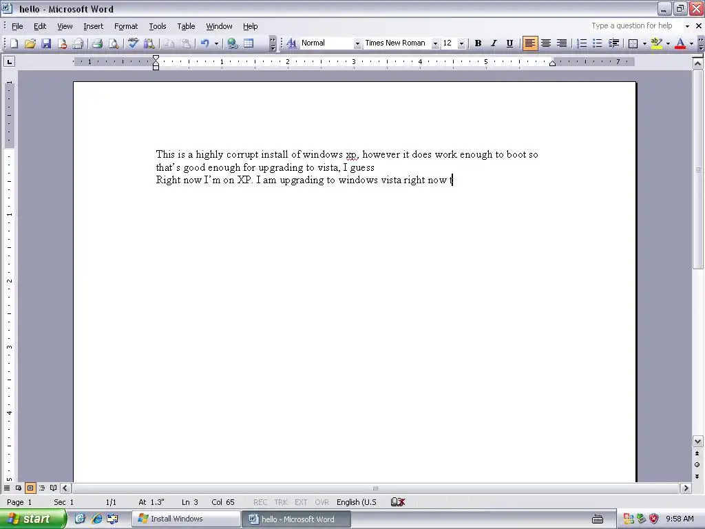Expand the Border style dropdown arrow
705x529 pixels.
point(644,43)
